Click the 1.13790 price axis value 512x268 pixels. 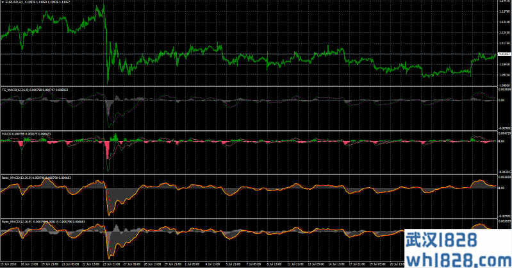pyautogui.click(x=504, y=12)
